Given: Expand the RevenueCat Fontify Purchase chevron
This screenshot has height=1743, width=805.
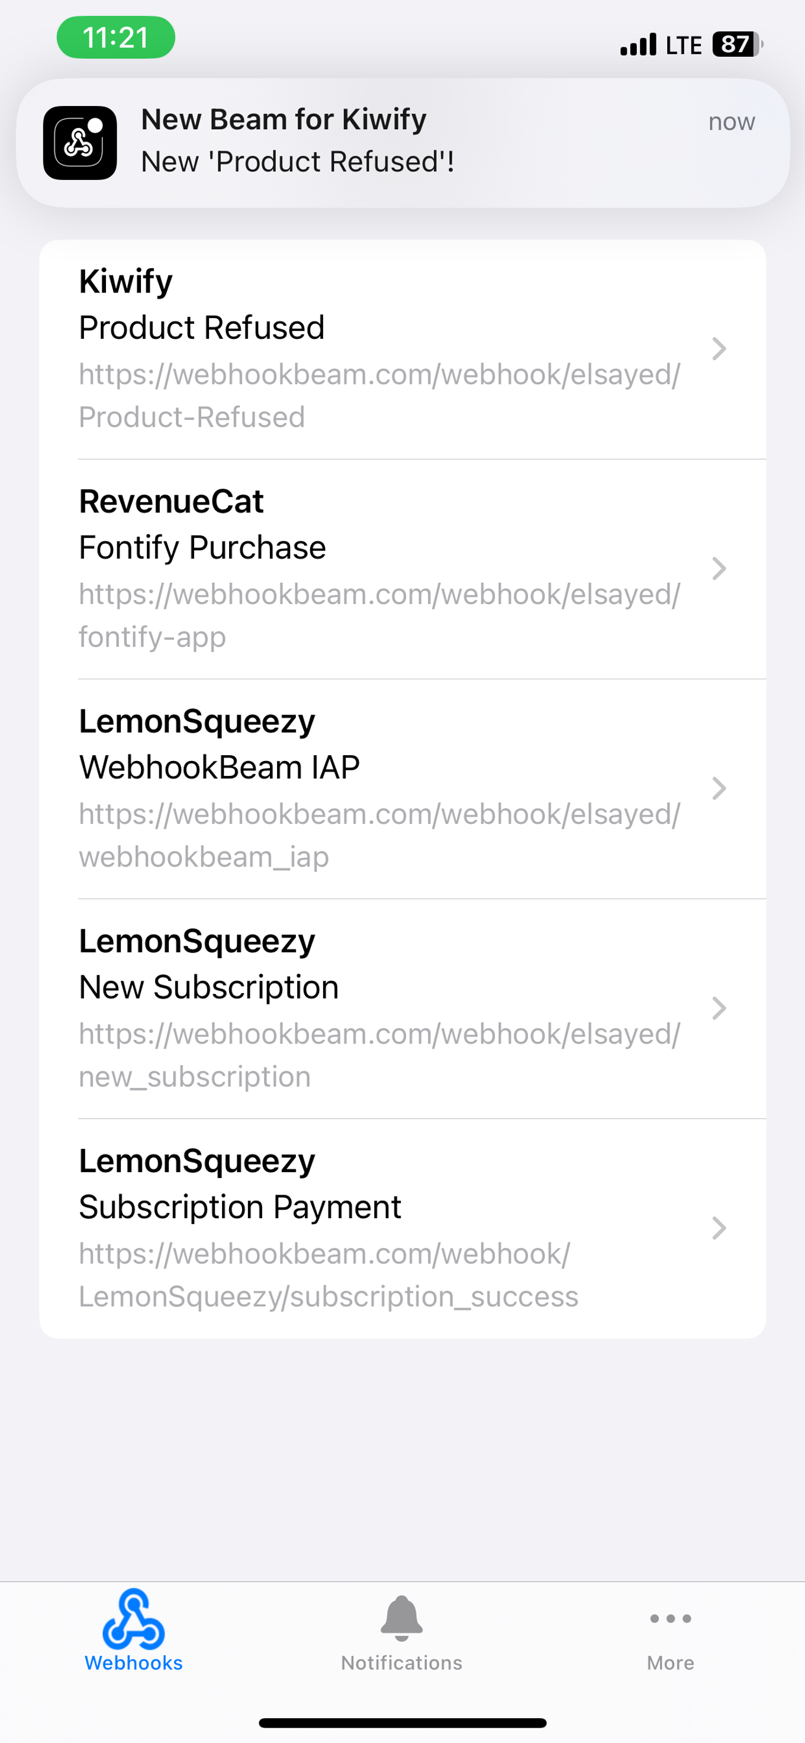Looking at the screenshot, I should click(719, 569).
